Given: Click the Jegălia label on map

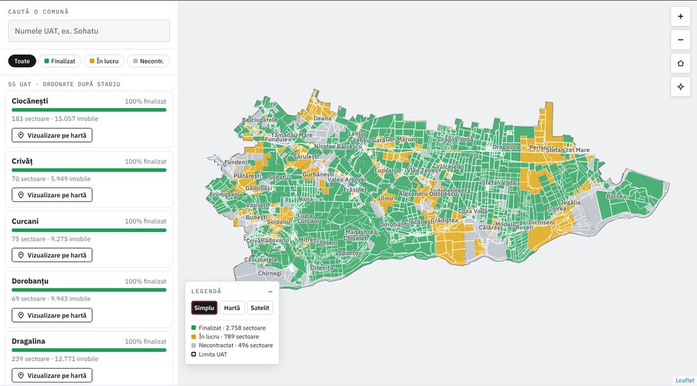Looking at the screenshot, I should coord(570,203).
